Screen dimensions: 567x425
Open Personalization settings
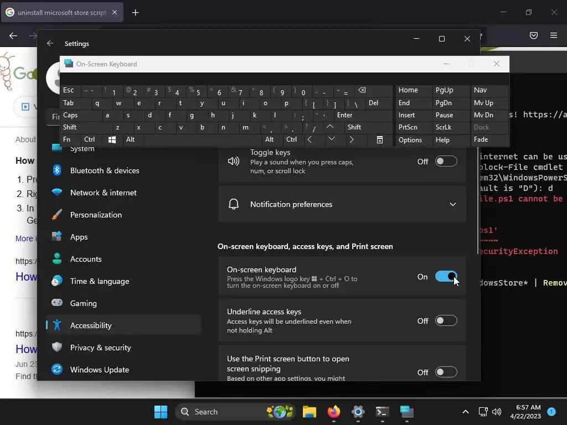[123, 215]
